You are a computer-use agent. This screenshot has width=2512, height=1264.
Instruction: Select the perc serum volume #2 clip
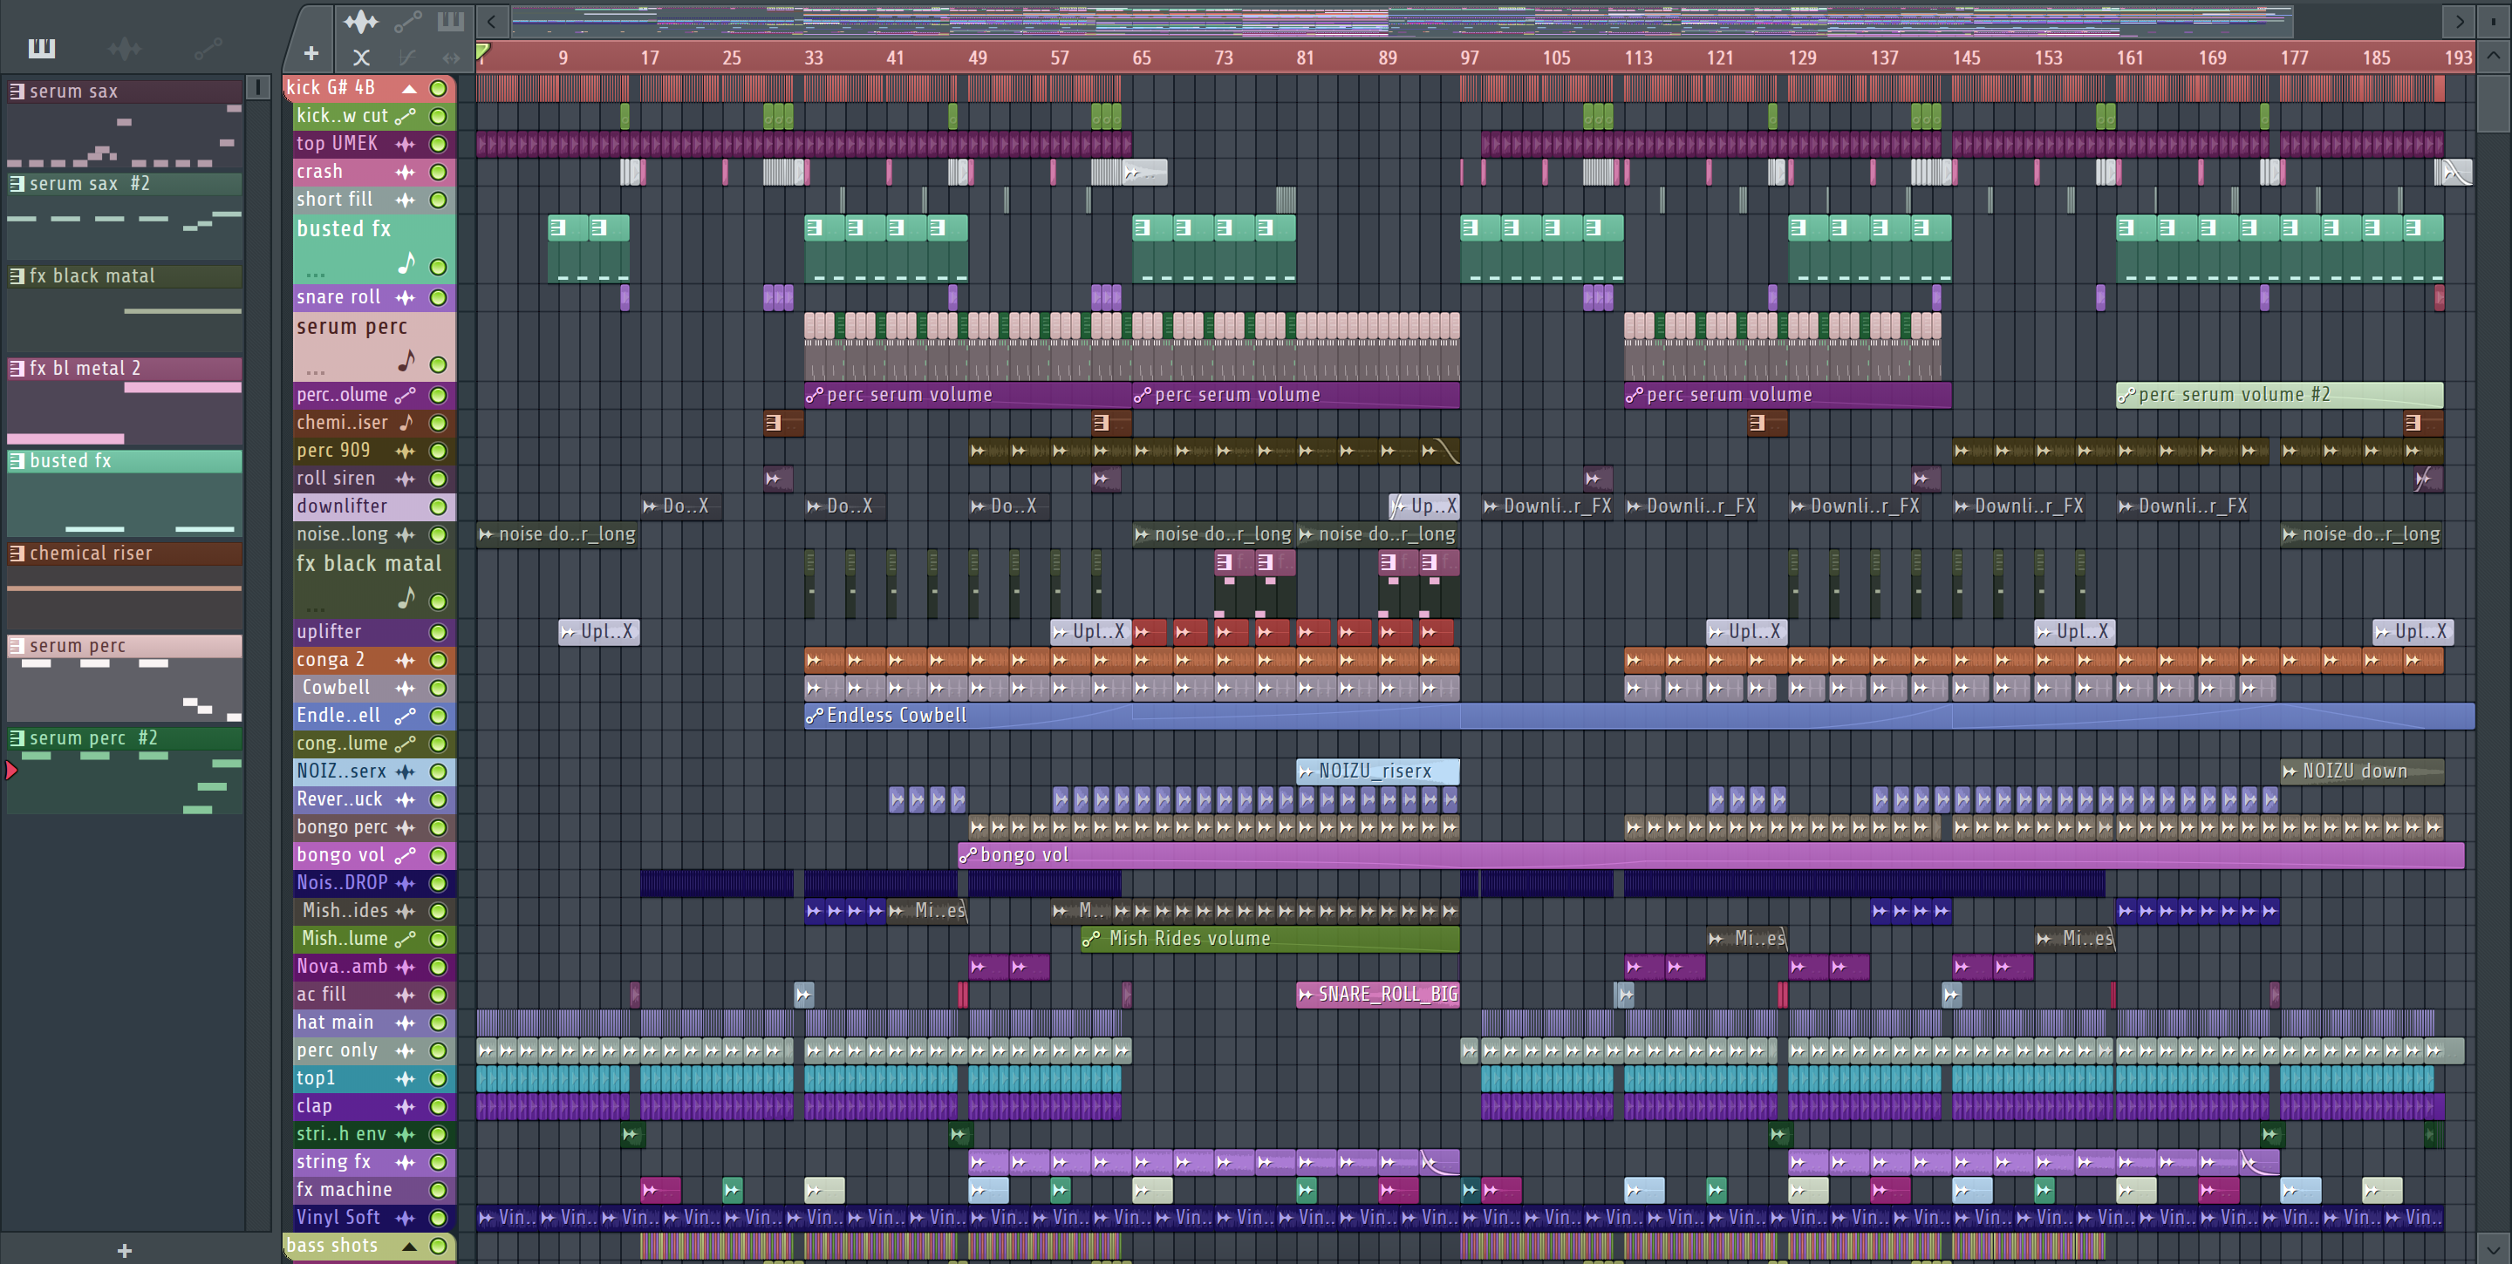coord(2279,395)
